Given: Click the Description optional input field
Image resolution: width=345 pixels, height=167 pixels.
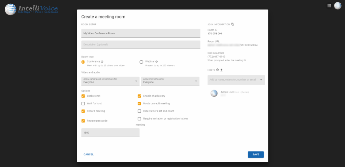Looking at the screenshot, I should tap(141, 44).
